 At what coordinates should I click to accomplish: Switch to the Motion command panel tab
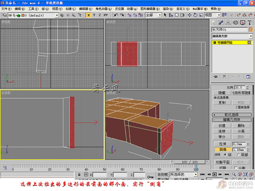tap(236, 22)
